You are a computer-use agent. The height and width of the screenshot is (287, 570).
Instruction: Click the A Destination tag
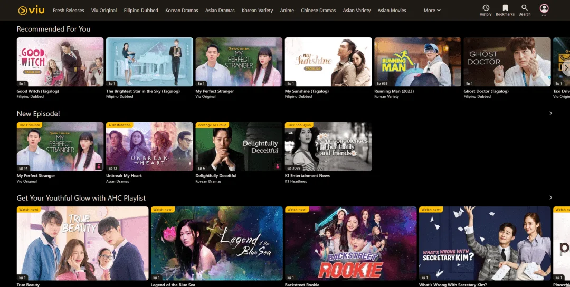click(120, 125)
